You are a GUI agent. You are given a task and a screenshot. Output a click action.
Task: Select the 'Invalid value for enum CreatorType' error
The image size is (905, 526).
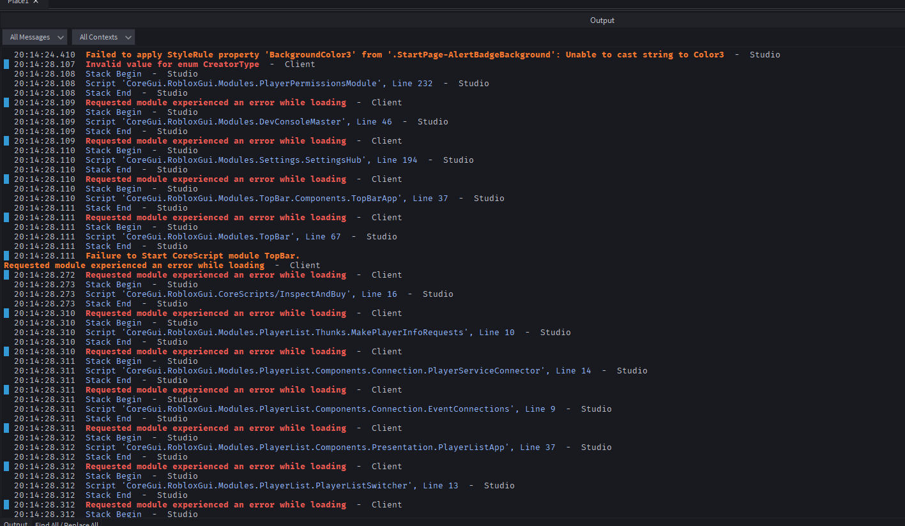[x=172, y=64]
